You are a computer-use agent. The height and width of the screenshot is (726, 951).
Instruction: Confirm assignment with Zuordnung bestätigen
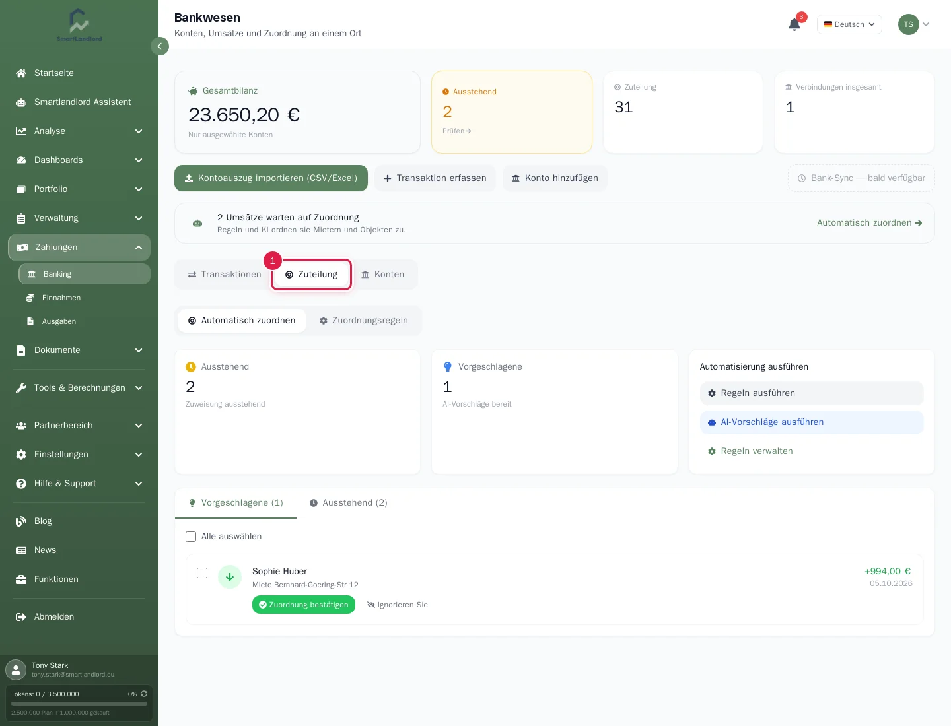(x=304, y=605)
